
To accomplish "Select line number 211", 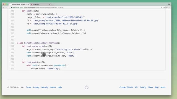I will click(12, 21).
